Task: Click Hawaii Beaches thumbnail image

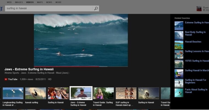Action: (x=179, y=45)
